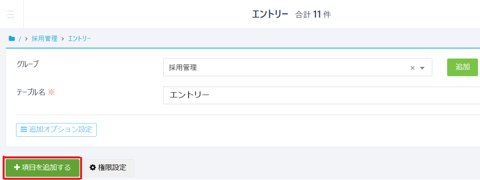Click the グループ field label
The height and width of the screenshot is (180, 480).
click(x=28, y=64)
